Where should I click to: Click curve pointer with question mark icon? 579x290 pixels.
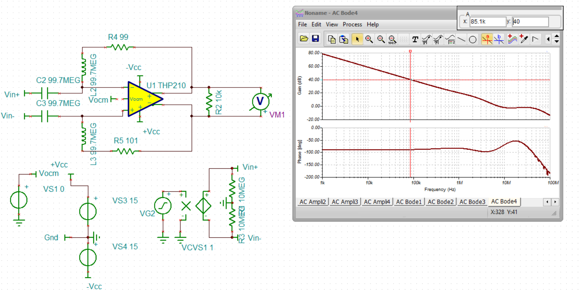438,39
